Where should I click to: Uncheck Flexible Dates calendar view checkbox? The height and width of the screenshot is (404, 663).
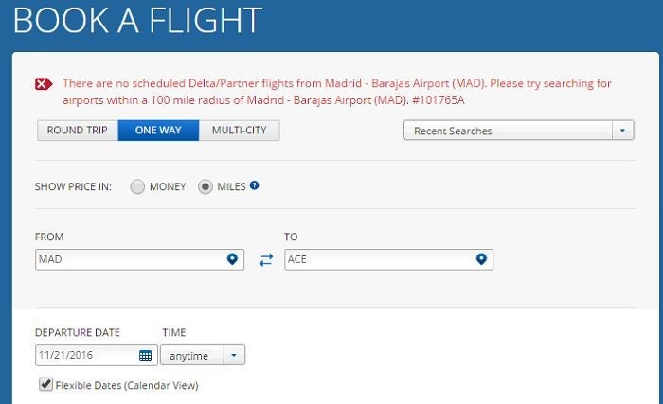[x=45, y=385]
